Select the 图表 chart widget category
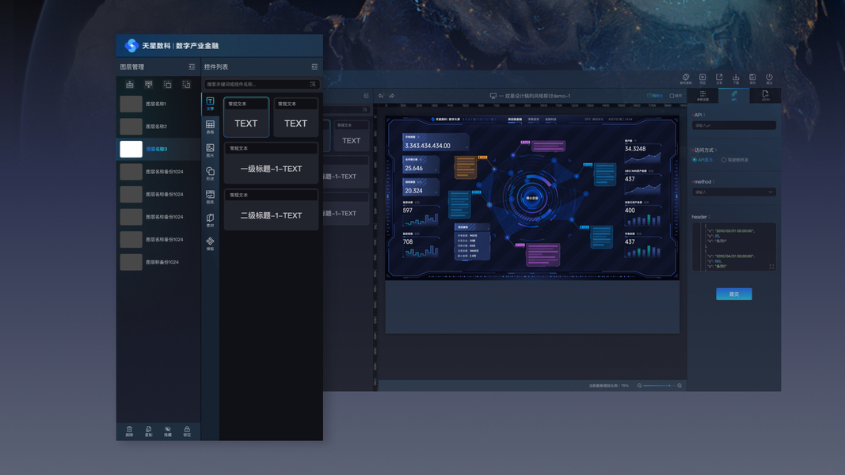Viewport: 845px width, 475px height. pos(210,196)
